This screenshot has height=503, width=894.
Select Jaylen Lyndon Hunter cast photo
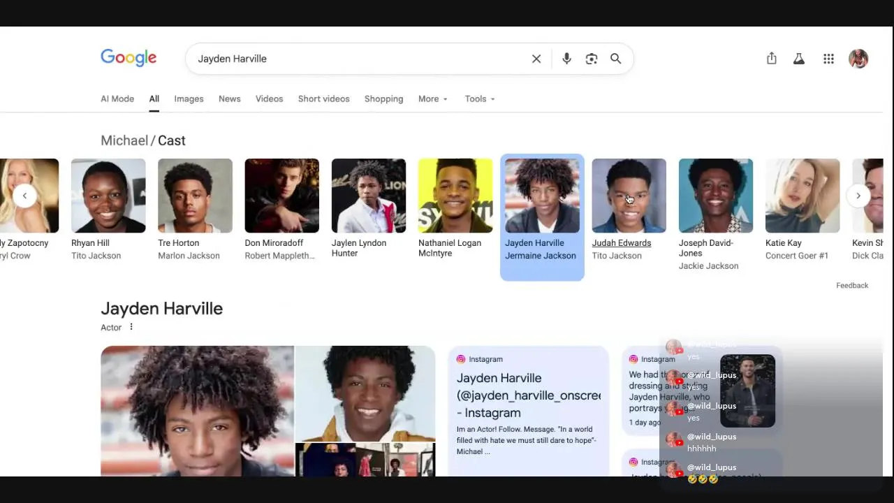tap(368, 196)
